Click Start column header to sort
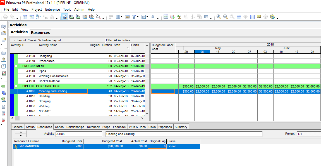This screenshot has width=321, height=166. pyautogui.click(x=121, y=48)
